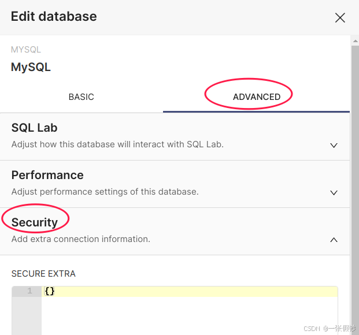
Task: Click the Security section heading
Action: pyautogui.click(x=35, y=222)
